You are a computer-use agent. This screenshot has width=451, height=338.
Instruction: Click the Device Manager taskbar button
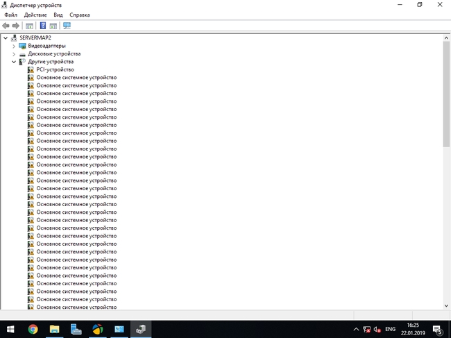click(141, 329)
